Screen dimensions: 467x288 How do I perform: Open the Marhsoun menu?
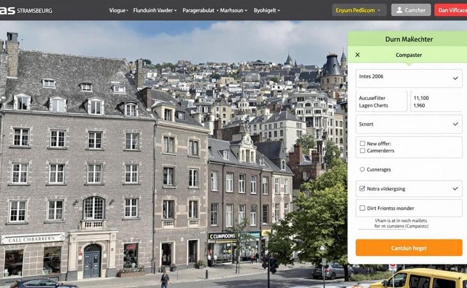click(x=233, y=10)
